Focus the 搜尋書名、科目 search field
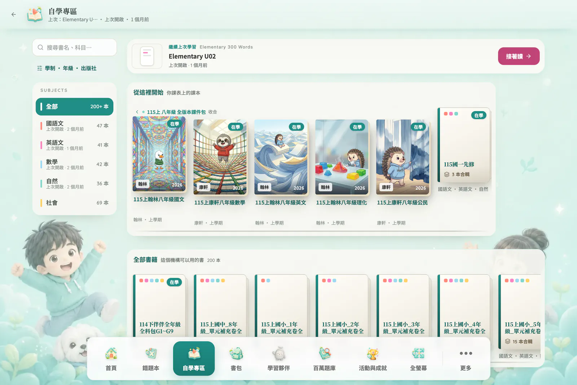Image resolution: width=577 pixels, height=385 pixels. [75, 48]
